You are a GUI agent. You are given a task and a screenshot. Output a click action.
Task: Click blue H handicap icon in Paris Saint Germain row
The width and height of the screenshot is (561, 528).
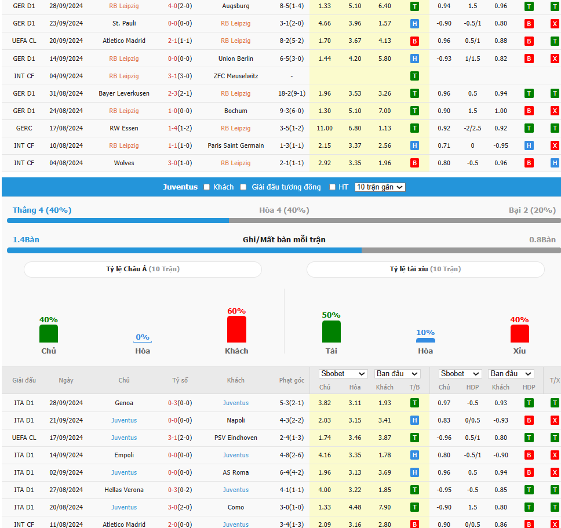tap(529, 145)
